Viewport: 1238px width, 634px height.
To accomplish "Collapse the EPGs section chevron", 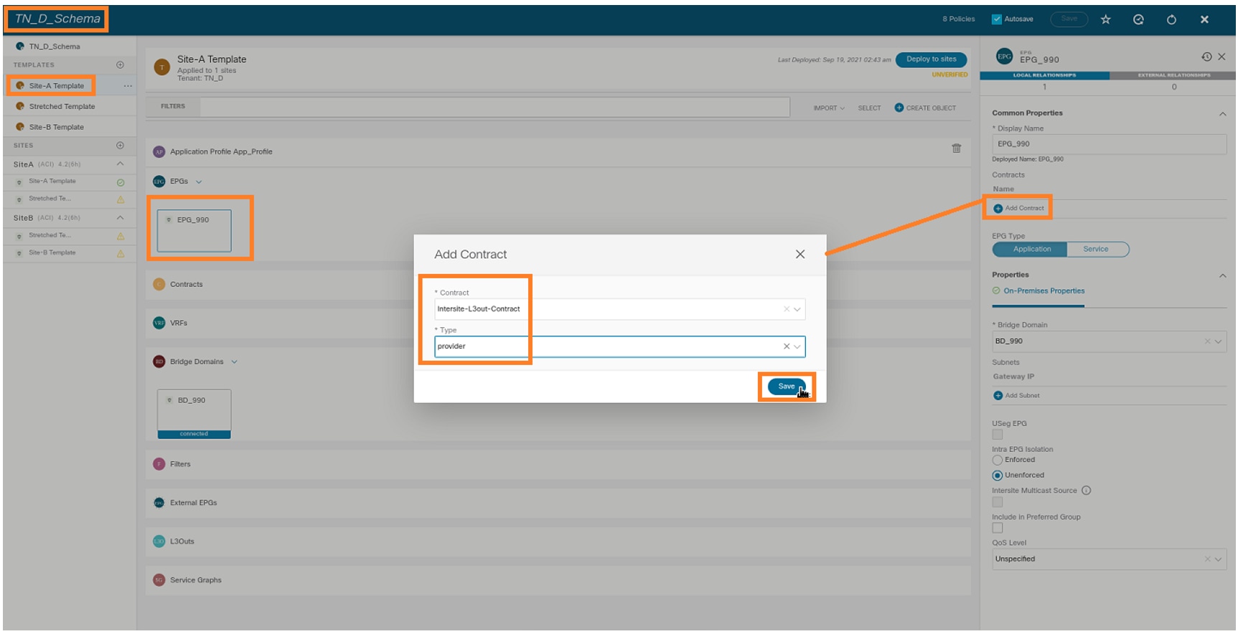I will pos(199,182).
